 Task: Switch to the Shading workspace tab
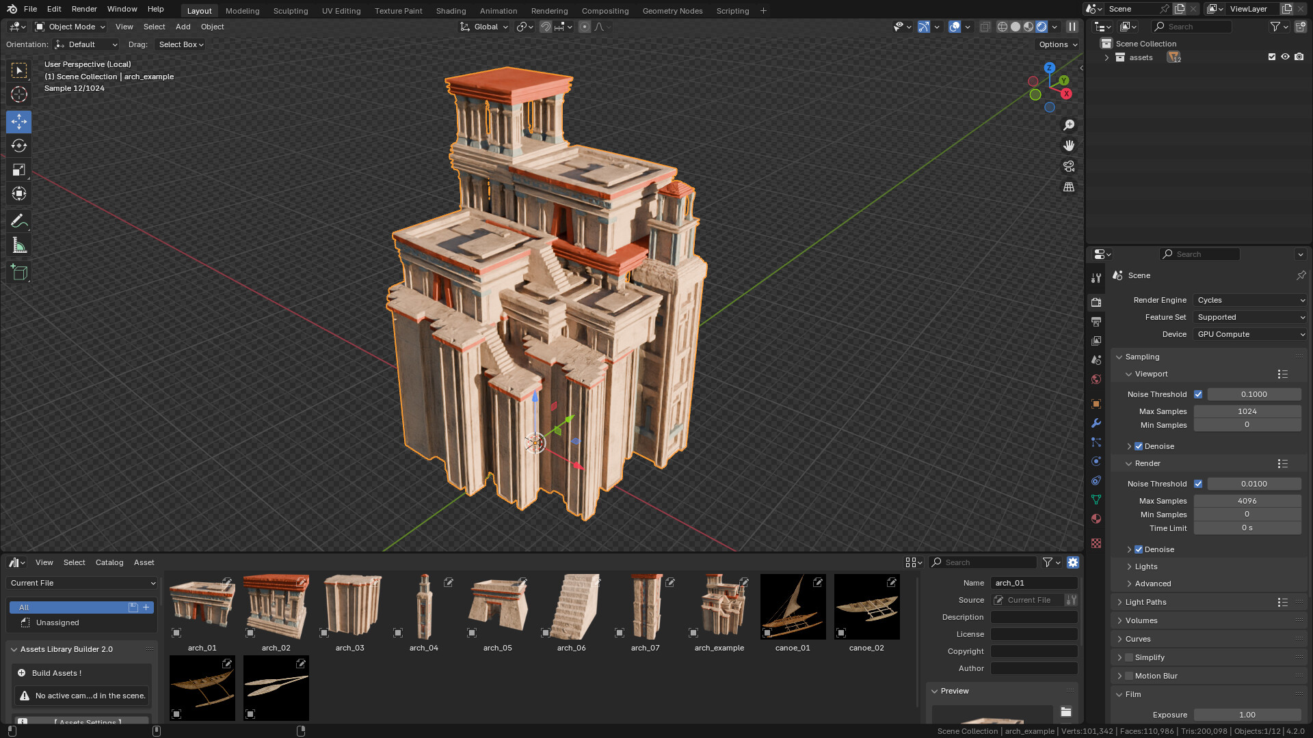[x=451, y=10]
